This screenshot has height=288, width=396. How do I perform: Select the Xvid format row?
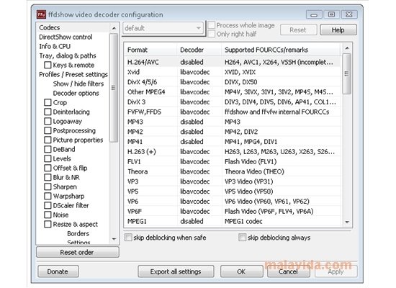(x=233, y=72)
